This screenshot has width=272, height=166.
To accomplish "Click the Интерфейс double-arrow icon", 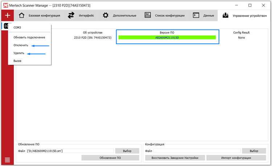I will click(x=71, y=16).
